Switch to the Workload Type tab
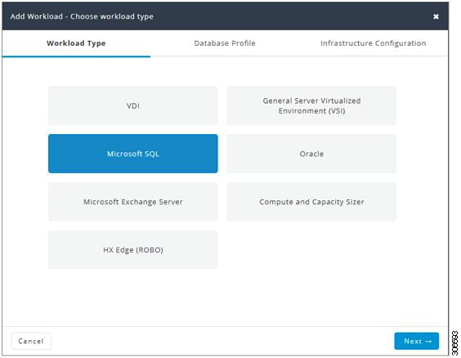 click(76, 43)
